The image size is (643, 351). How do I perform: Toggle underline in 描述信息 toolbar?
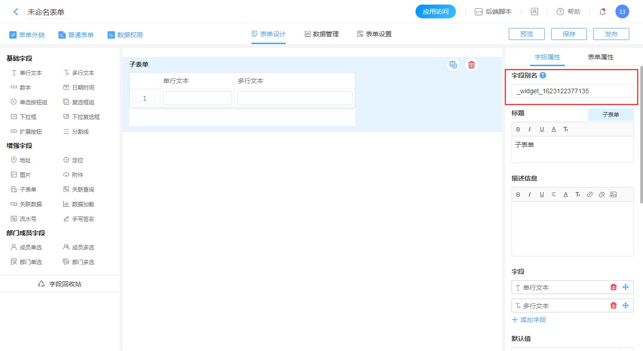tap(542, 194)
